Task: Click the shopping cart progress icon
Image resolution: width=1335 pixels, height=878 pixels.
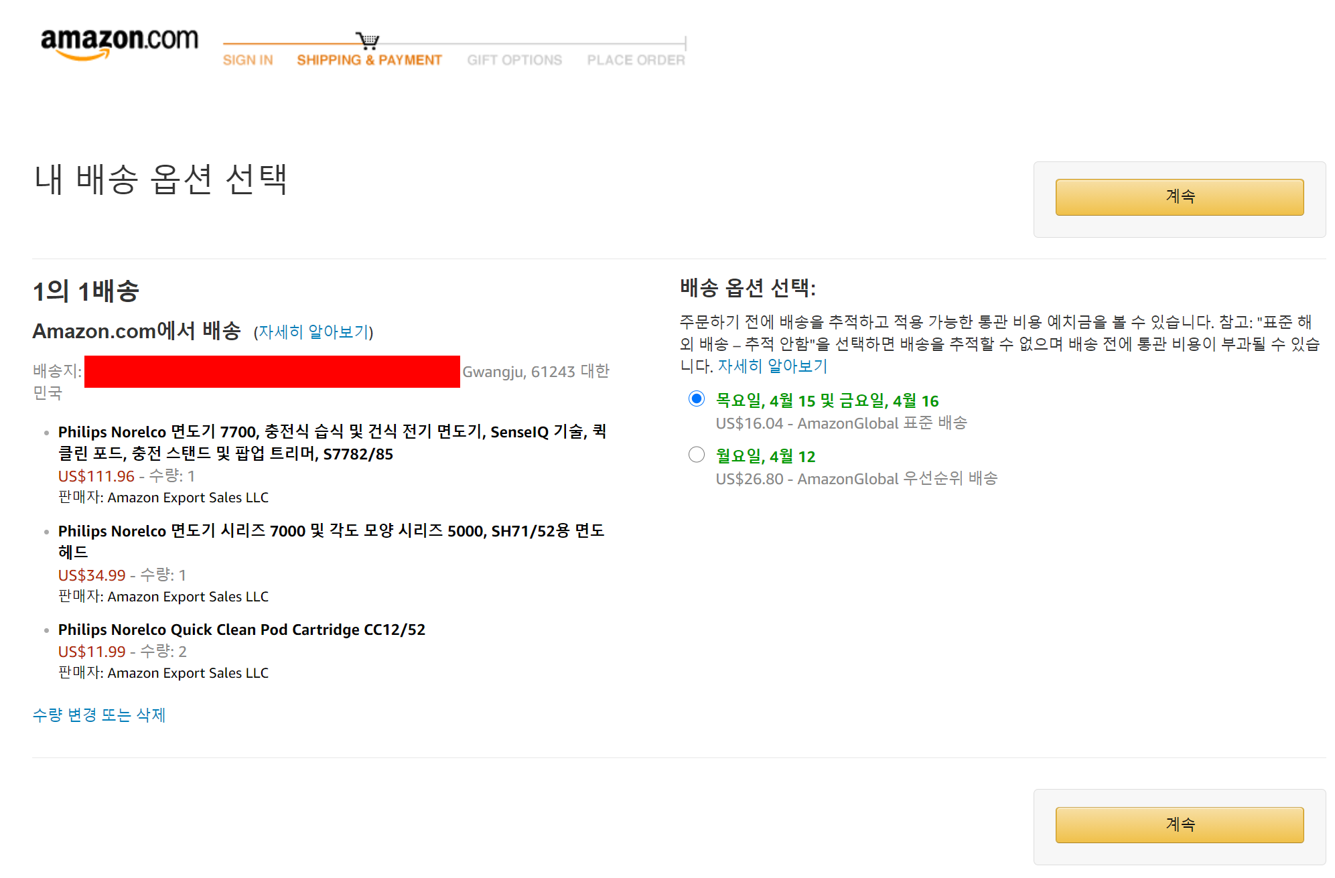Action: [367, 41]
